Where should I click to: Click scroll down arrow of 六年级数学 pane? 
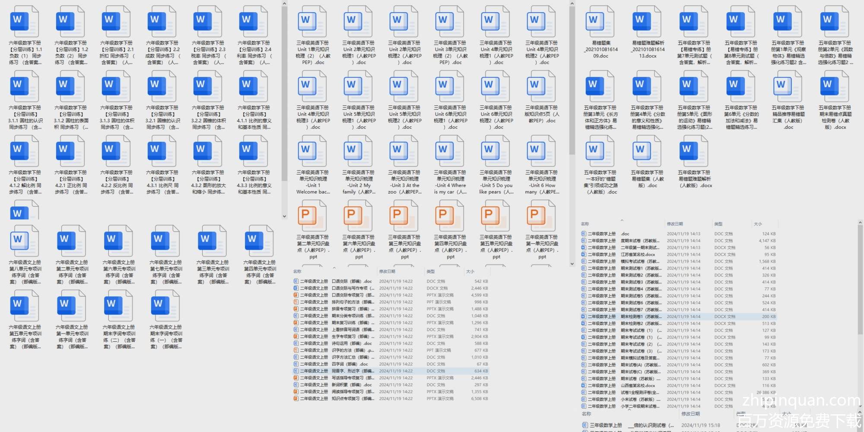click(x=284, y=216)
